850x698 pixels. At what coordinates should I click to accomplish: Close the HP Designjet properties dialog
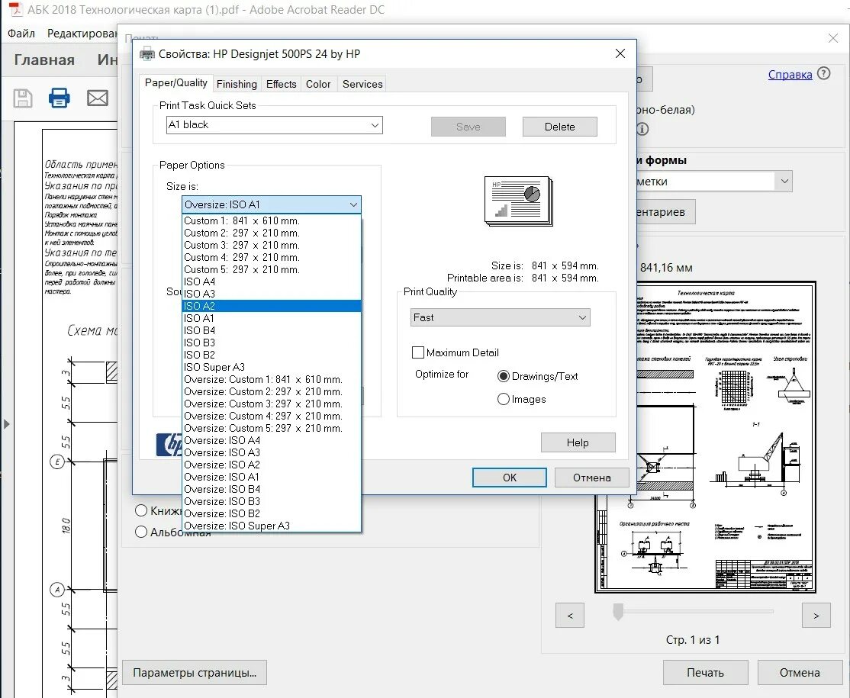[x=620, y=53]
